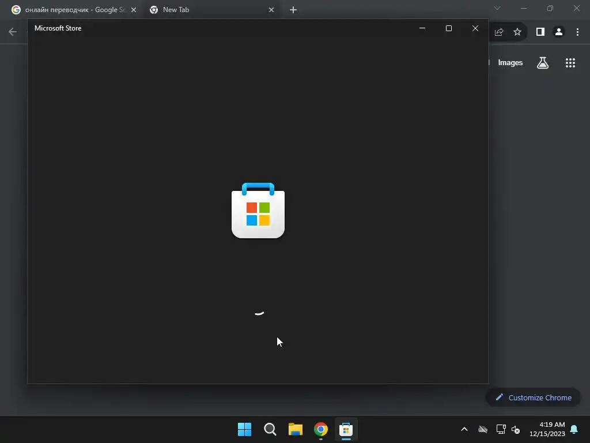Open notifications bell icon
This screenshot has width=590, height=443.
(574, 429)
